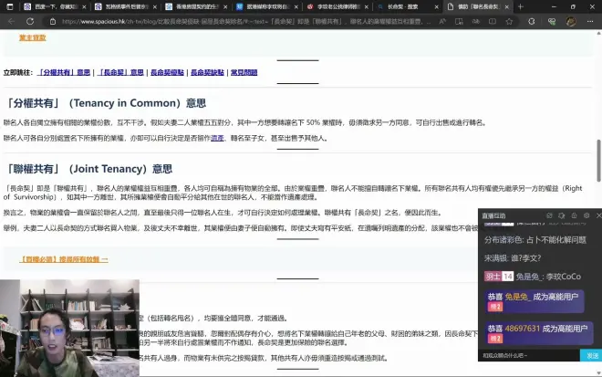Image resolution: width=602 pixels, height=377 pixels.
Task: Open the browser tab actions icon at far left
Action: pos(8,6)
